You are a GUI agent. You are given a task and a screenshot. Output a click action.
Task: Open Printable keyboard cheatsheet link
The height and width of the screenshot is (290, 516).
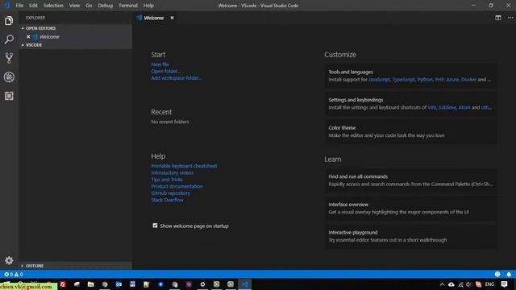click(x=184, y=166)
